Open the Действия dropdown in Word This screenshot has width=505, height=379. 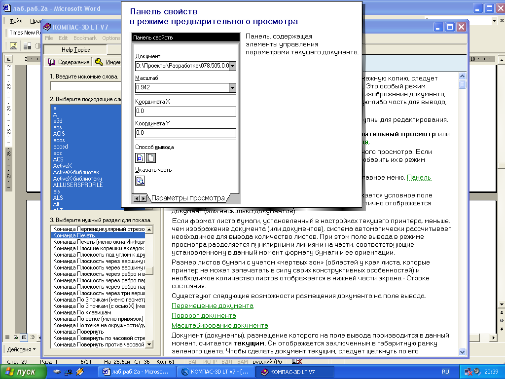coord(21,349)
